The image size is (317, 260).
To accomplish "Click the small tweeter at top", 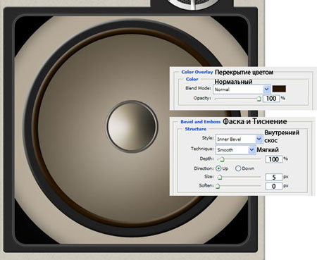I will (x=193, y=4).
